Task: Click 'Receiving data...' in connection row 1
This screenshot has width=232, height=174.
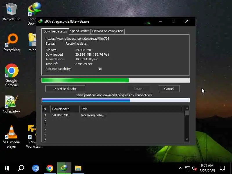Action: click(x=93, y=115)
